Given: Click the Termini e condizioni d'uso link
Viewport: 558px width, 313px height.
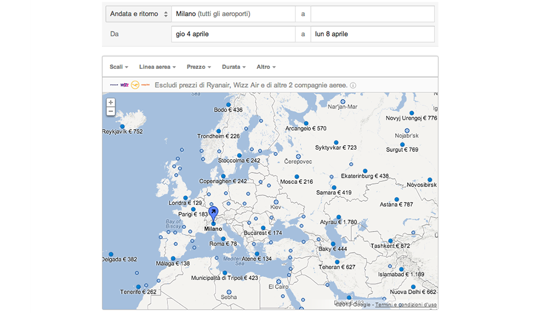Looking at the screenshot, I should (x=406, y=306).
